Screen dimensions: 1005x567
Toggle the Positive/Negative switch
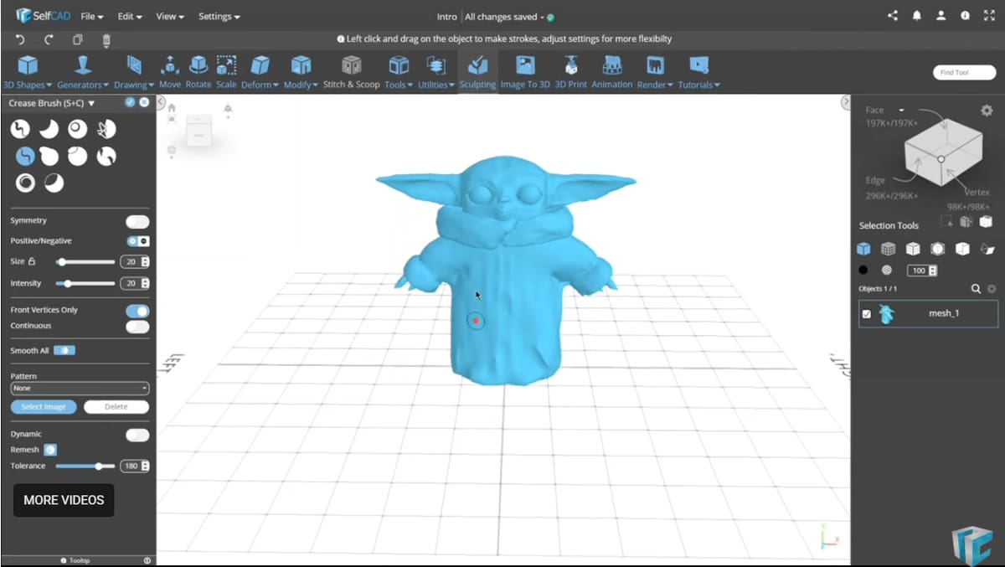click(138, 241)
